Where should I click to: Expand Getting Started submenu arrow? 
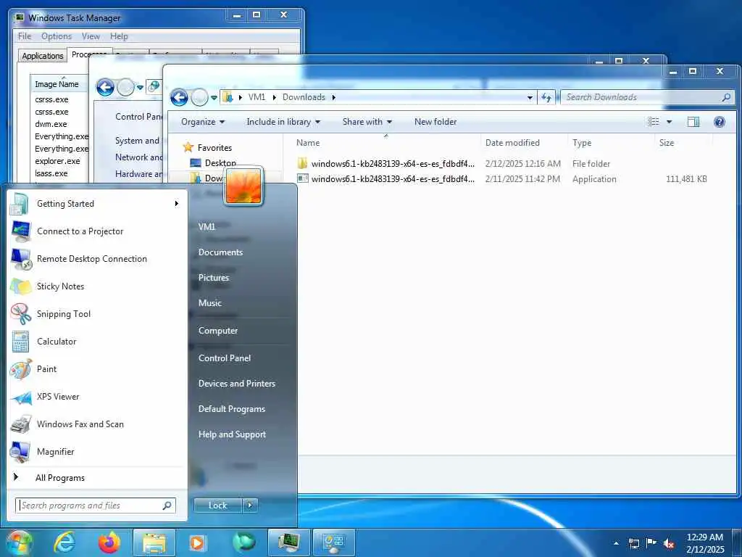[x=177, y=204]
